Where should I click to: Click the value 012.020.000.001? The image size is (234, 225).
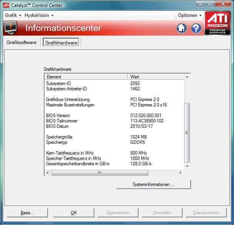146,116
